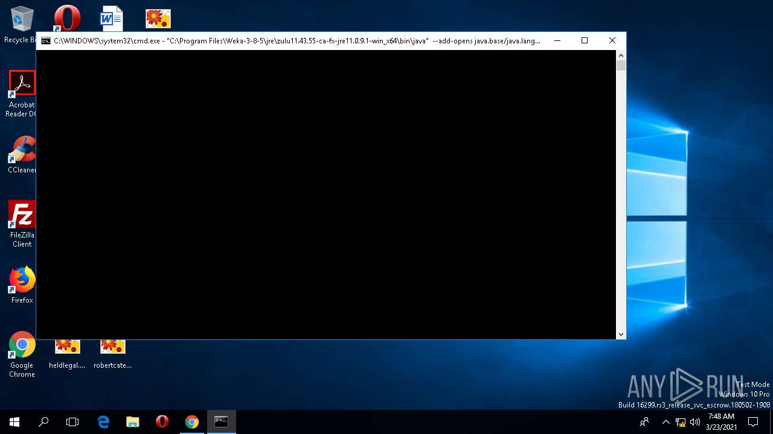Select the heldlegal file on desktop

[67, 354]
